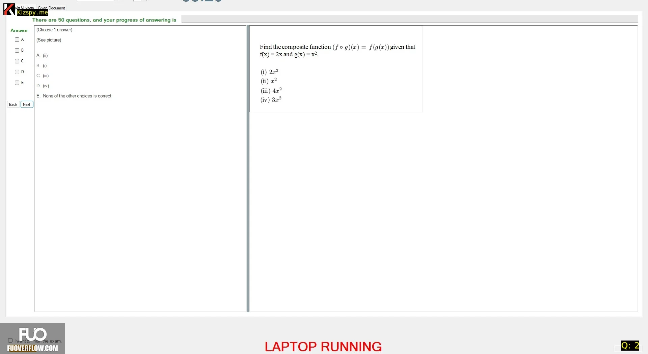Check answer checkbox C
This screenshot has height=354, width=648.
17,61
